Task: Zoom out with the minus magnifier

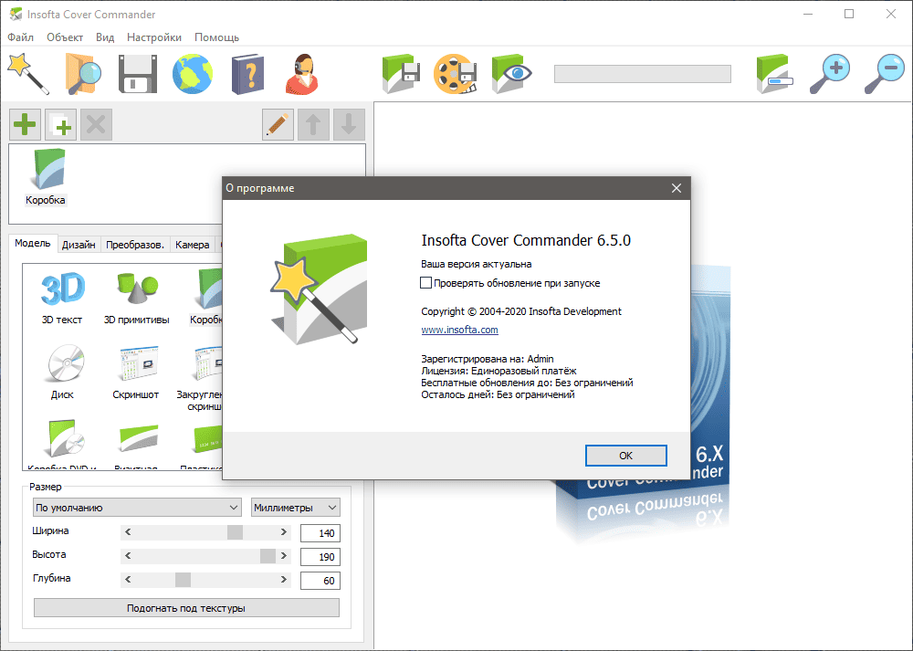Action: coord(884,73)
